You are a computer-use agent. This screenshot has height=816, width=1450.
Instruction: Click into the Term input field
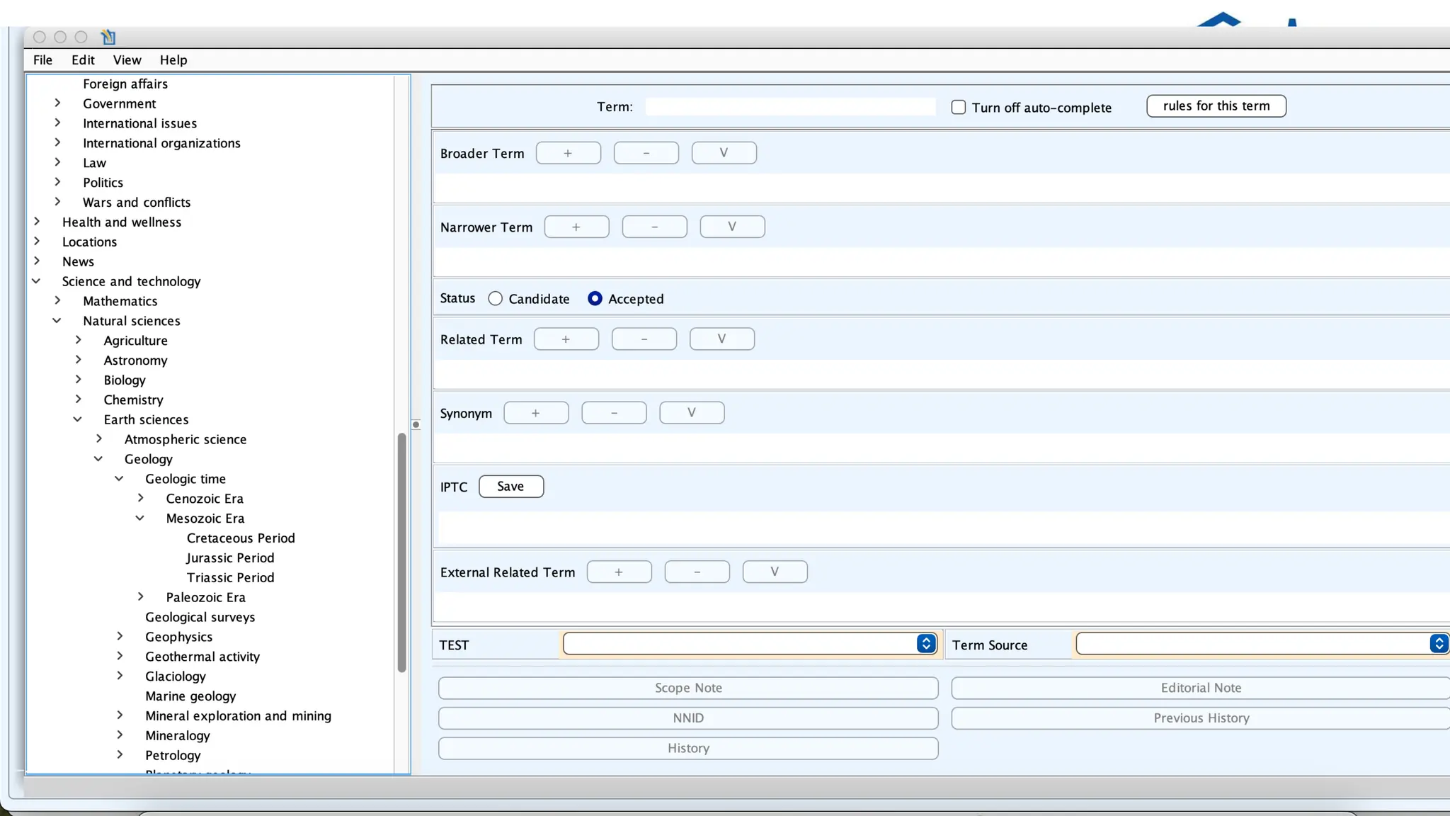pyautogui.click(x=789, y=107)
